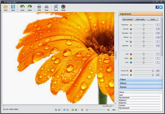Rotate image left with the first rotate icon

[56, 110]
